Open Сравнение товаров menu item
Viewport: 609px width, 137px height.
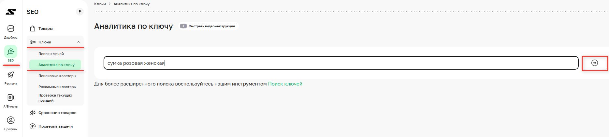55,113
